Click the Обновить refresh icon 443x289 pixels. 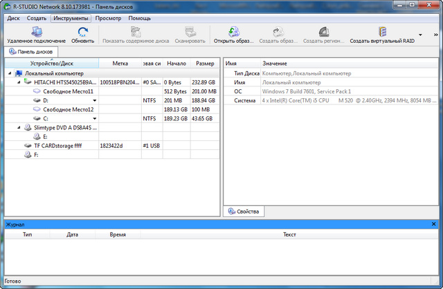point(82,32)
